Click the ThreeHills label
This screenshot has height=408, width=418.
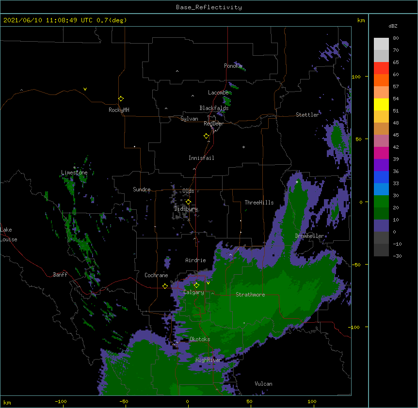(x=259, y=203)
